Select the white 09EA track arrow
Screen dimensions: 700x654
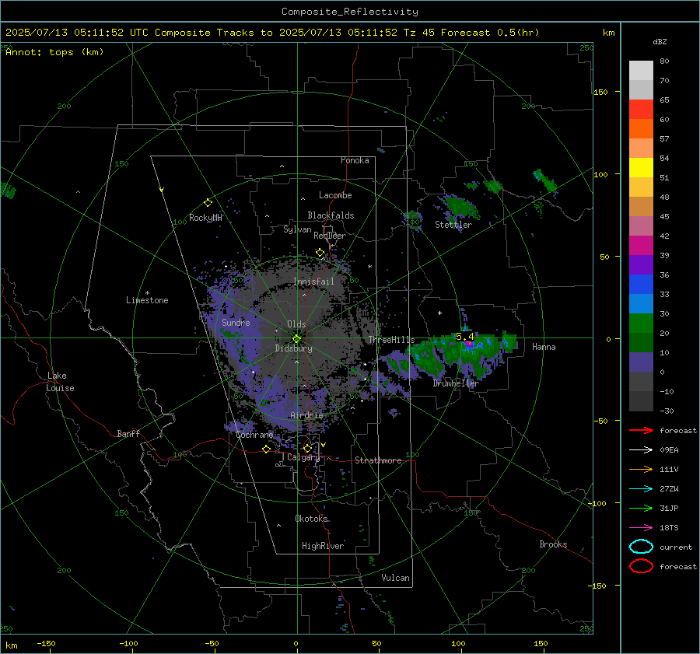[641, 449]
